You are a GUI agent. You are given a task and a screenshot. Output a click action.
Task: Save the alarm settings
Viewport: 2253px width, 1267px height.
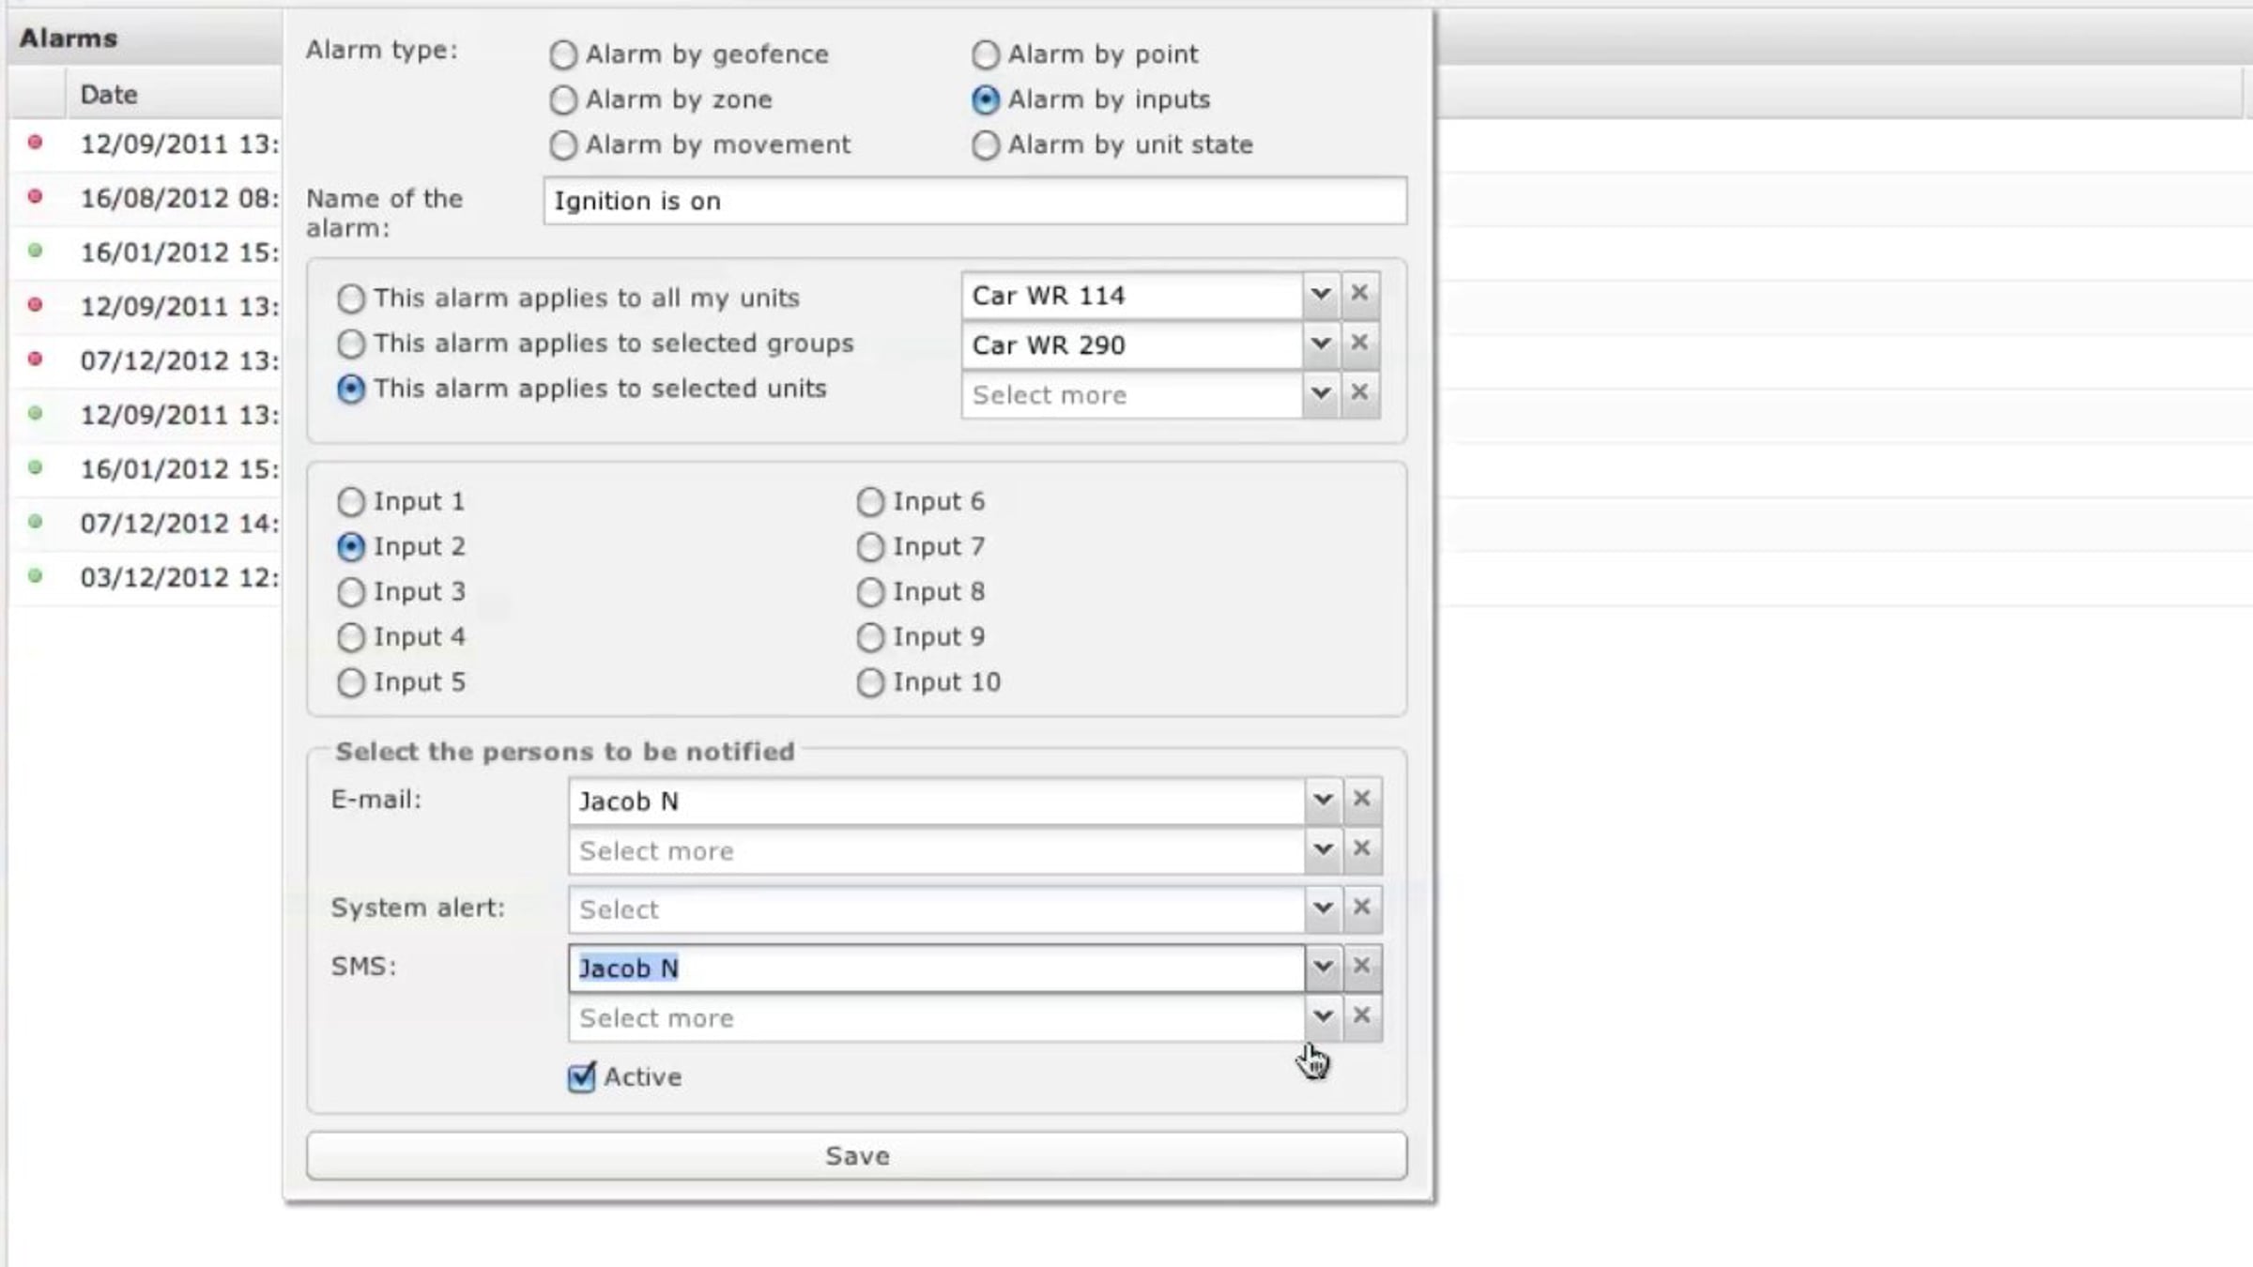pyautogui.click(x=856, y=1155)
